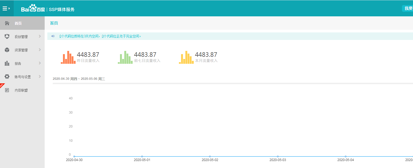The image size is (413, 168).
Task: Expand the 账号与设置 chevron
Action: tap(40, 76)
